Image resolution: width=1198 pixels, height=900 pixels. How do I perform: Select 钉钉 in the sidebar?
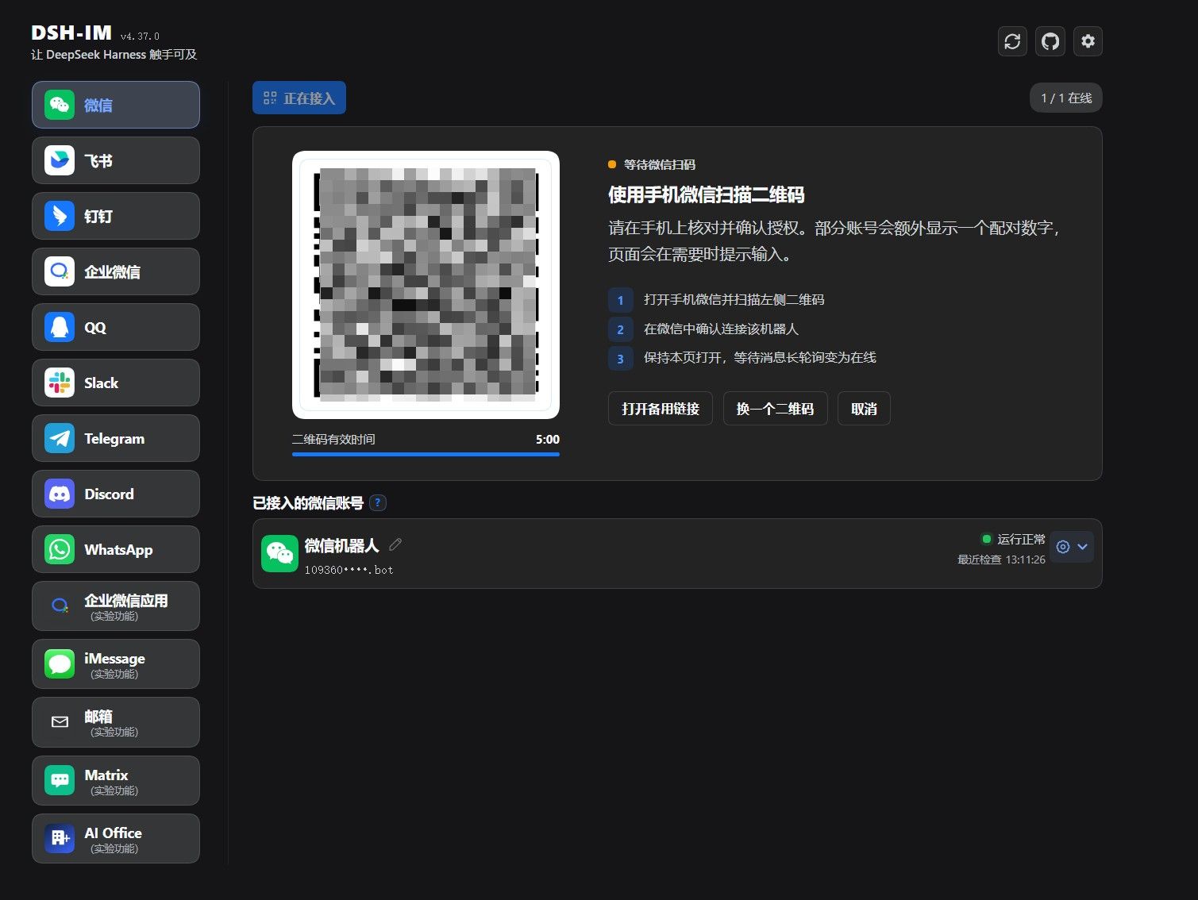pos(116,216)
